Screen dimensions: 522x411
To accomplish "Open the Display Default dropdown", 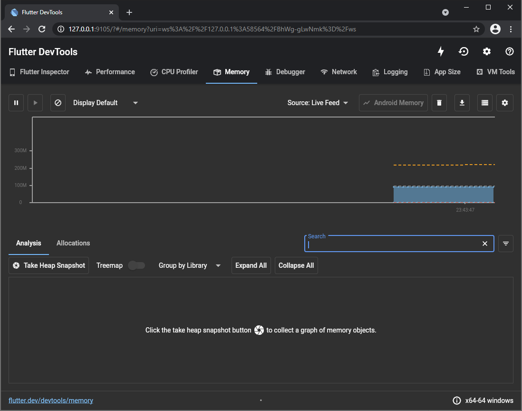I will (105, 103).
